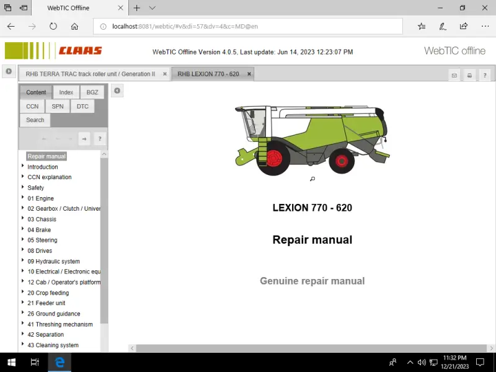Open the DTC tab

click(82, 106)
